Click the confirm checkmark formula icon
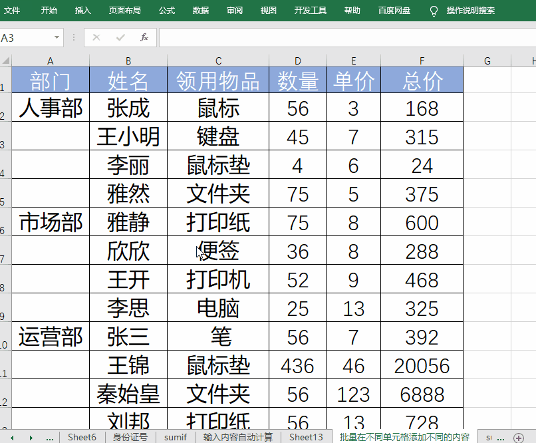The height and width of the screenshot is (443, 536). click(x=120, y=38)
